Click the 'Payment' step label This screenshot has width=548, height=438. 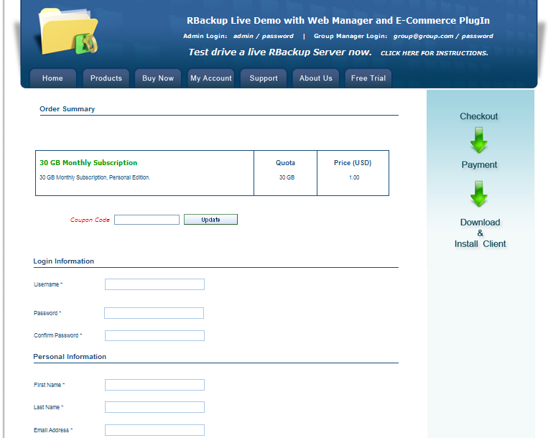click(479, 164)
